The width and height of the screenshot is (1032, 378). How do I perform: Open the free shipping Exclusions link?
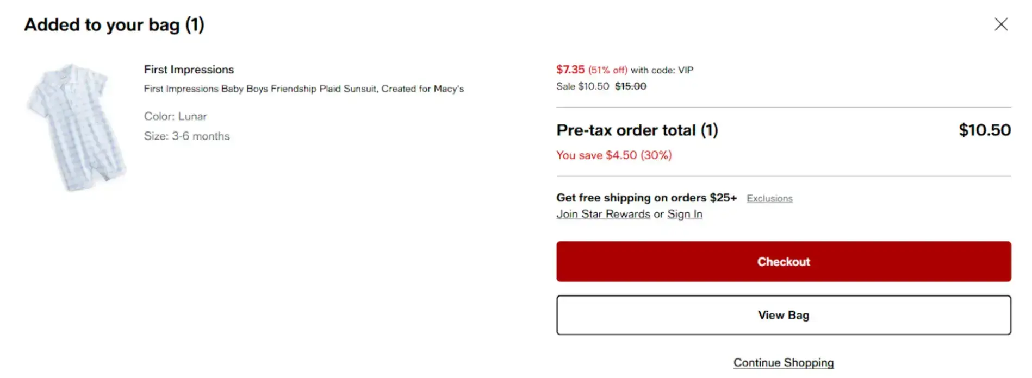point(769,198)
